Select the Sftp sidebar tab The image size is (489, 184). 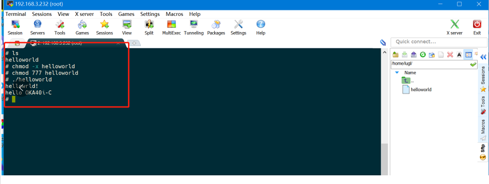483,152
